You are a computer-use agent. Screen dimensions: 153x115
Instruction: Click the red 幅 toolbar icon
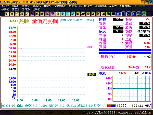pyautogui.click(x=47, y=14)
